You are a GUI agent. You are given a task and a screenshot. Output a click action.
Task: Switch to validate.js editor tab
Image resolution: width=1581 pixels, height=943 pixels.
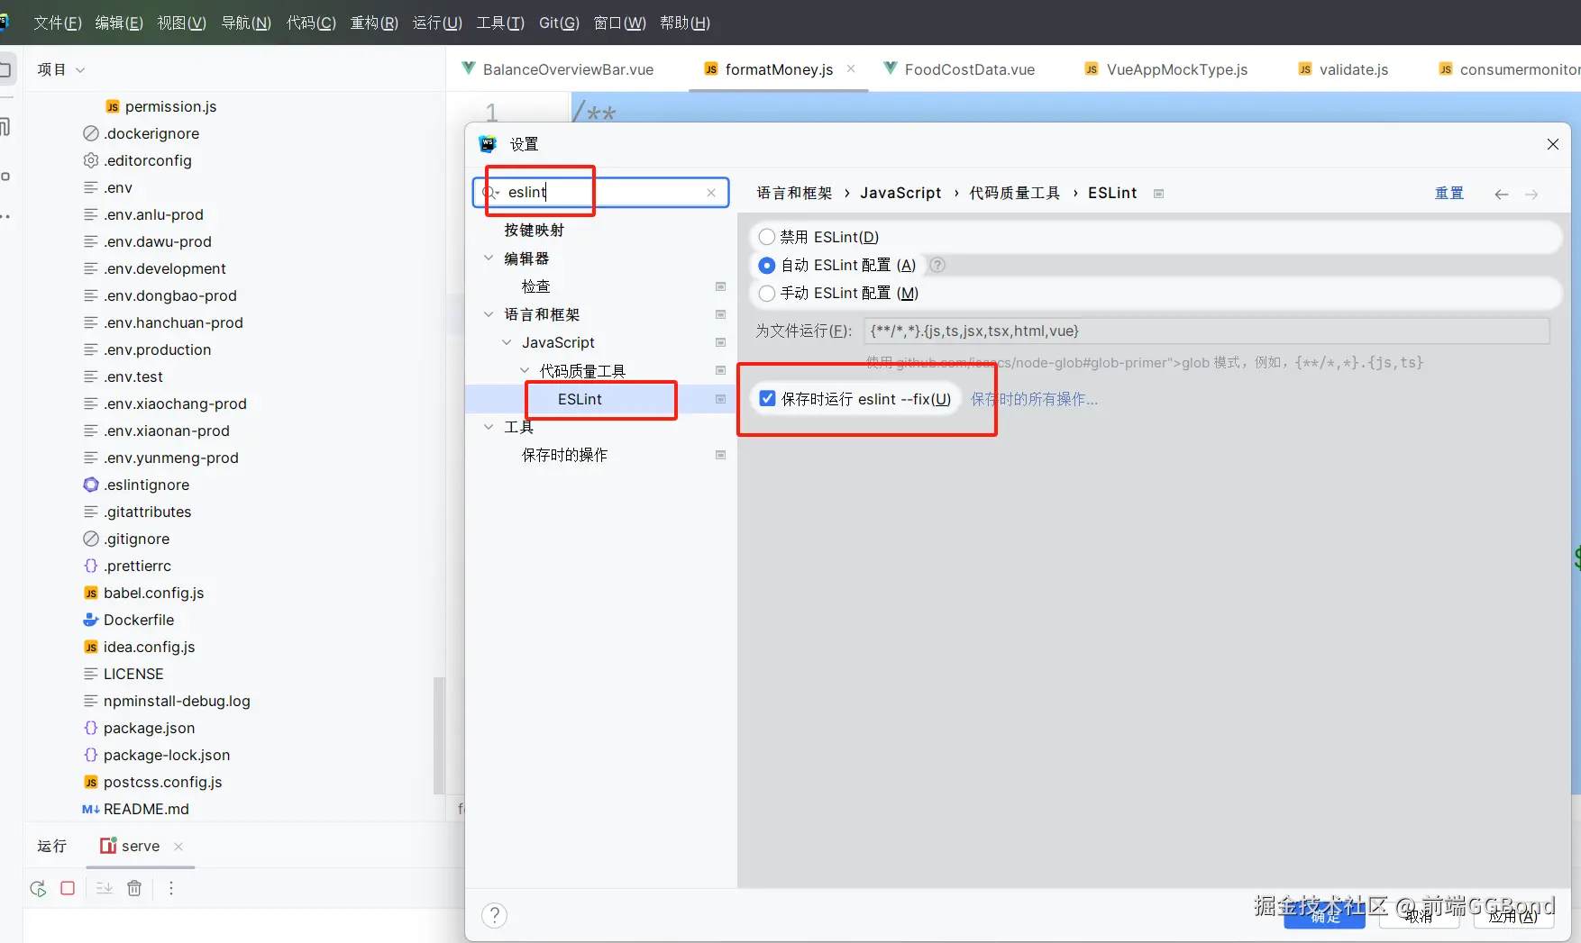click(x=1343, y=69)
